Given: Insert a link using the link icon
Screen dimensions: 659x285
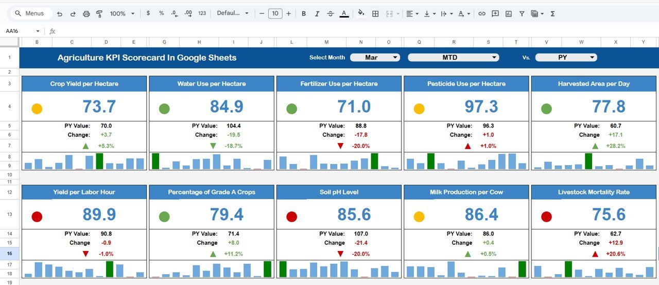Looking at the screenshot, I should [482, 13].
